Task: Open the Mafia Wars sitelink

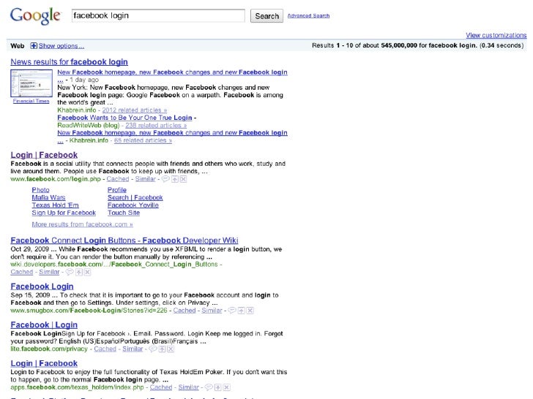Action: click(x=48, y=197)
